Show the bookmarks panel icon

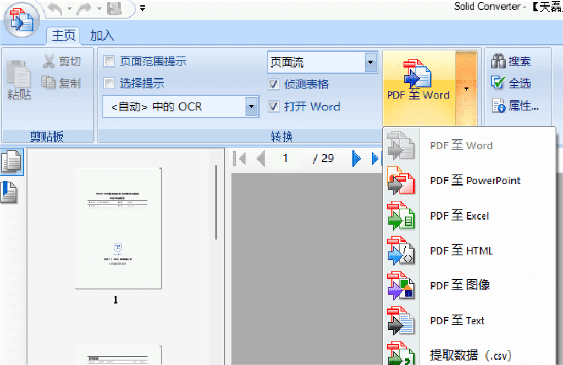click(9, 192)
